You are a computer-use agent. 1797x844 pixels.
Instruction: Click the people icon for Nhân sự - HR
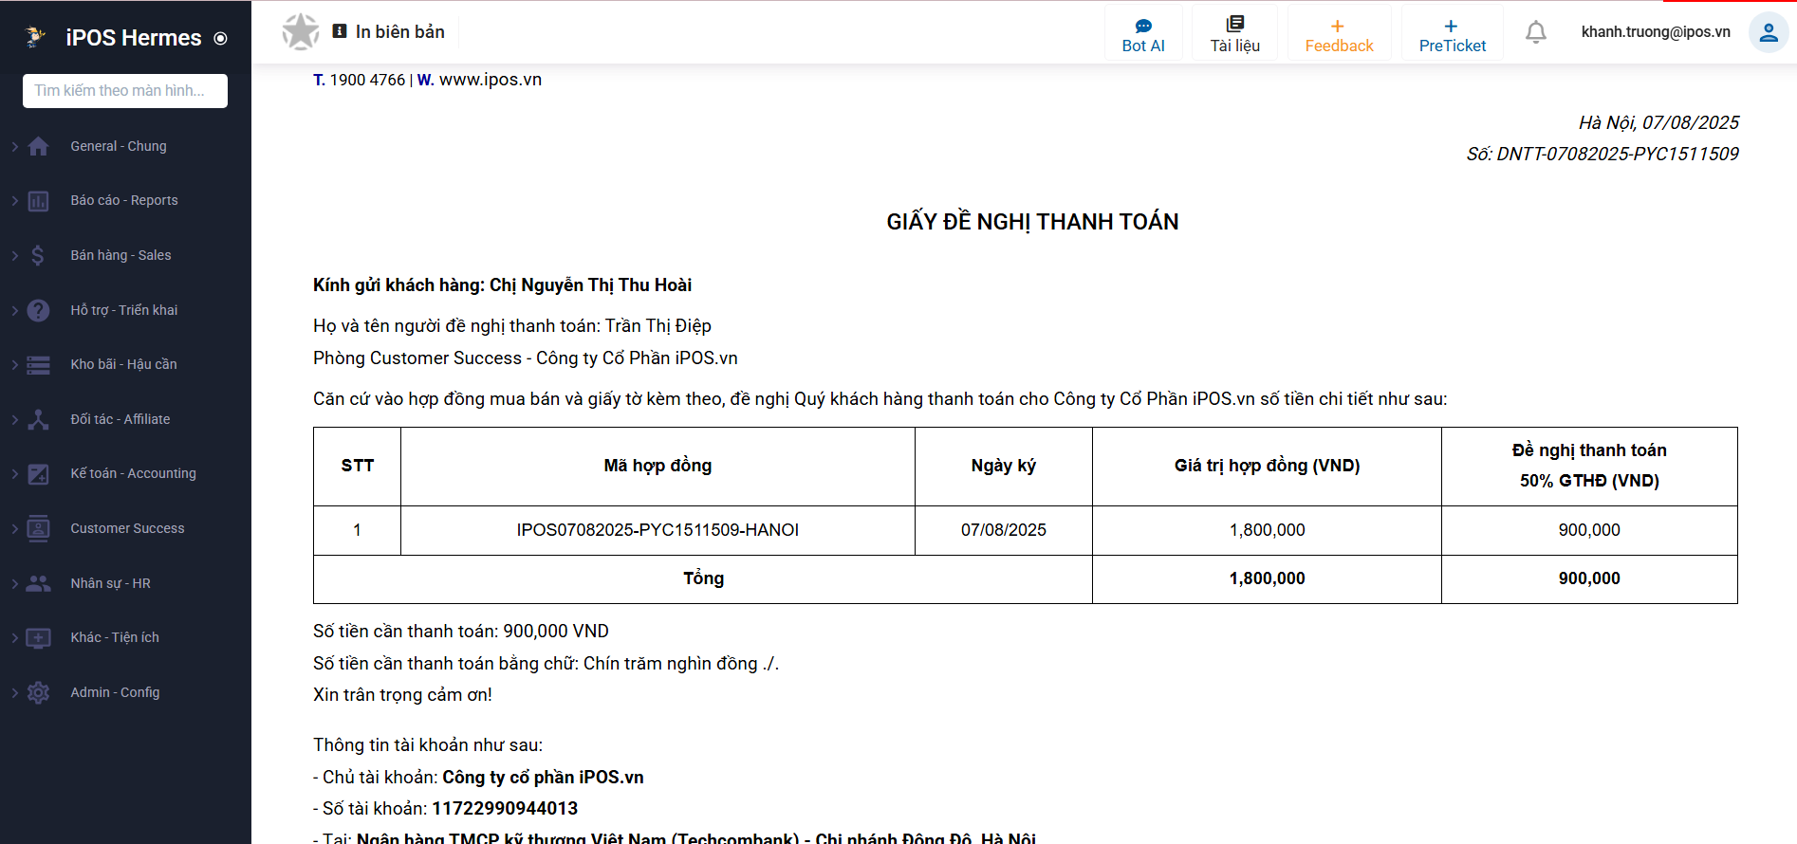coord(38,583)
